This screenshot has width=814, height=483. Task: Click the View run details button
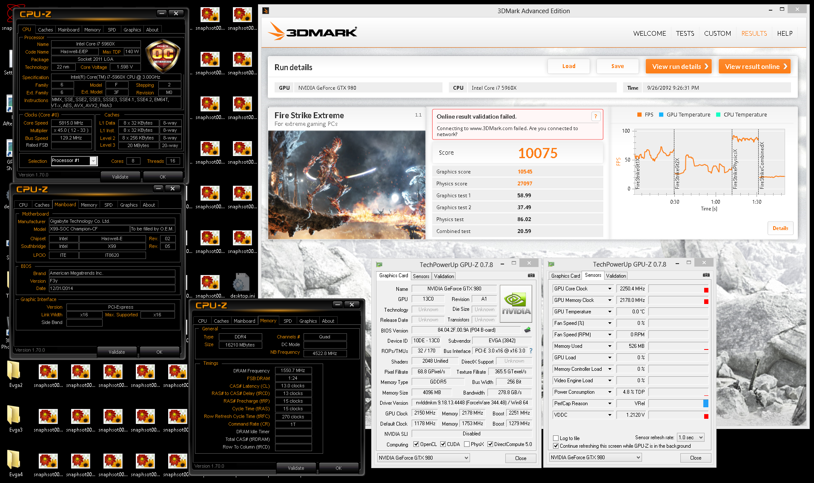(x=679, y=66)
